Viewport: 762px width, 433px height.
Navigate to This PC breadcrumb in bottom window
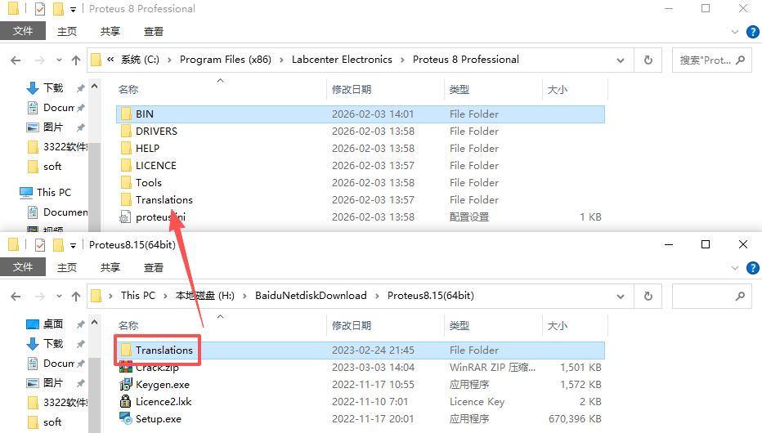[138, 296]
